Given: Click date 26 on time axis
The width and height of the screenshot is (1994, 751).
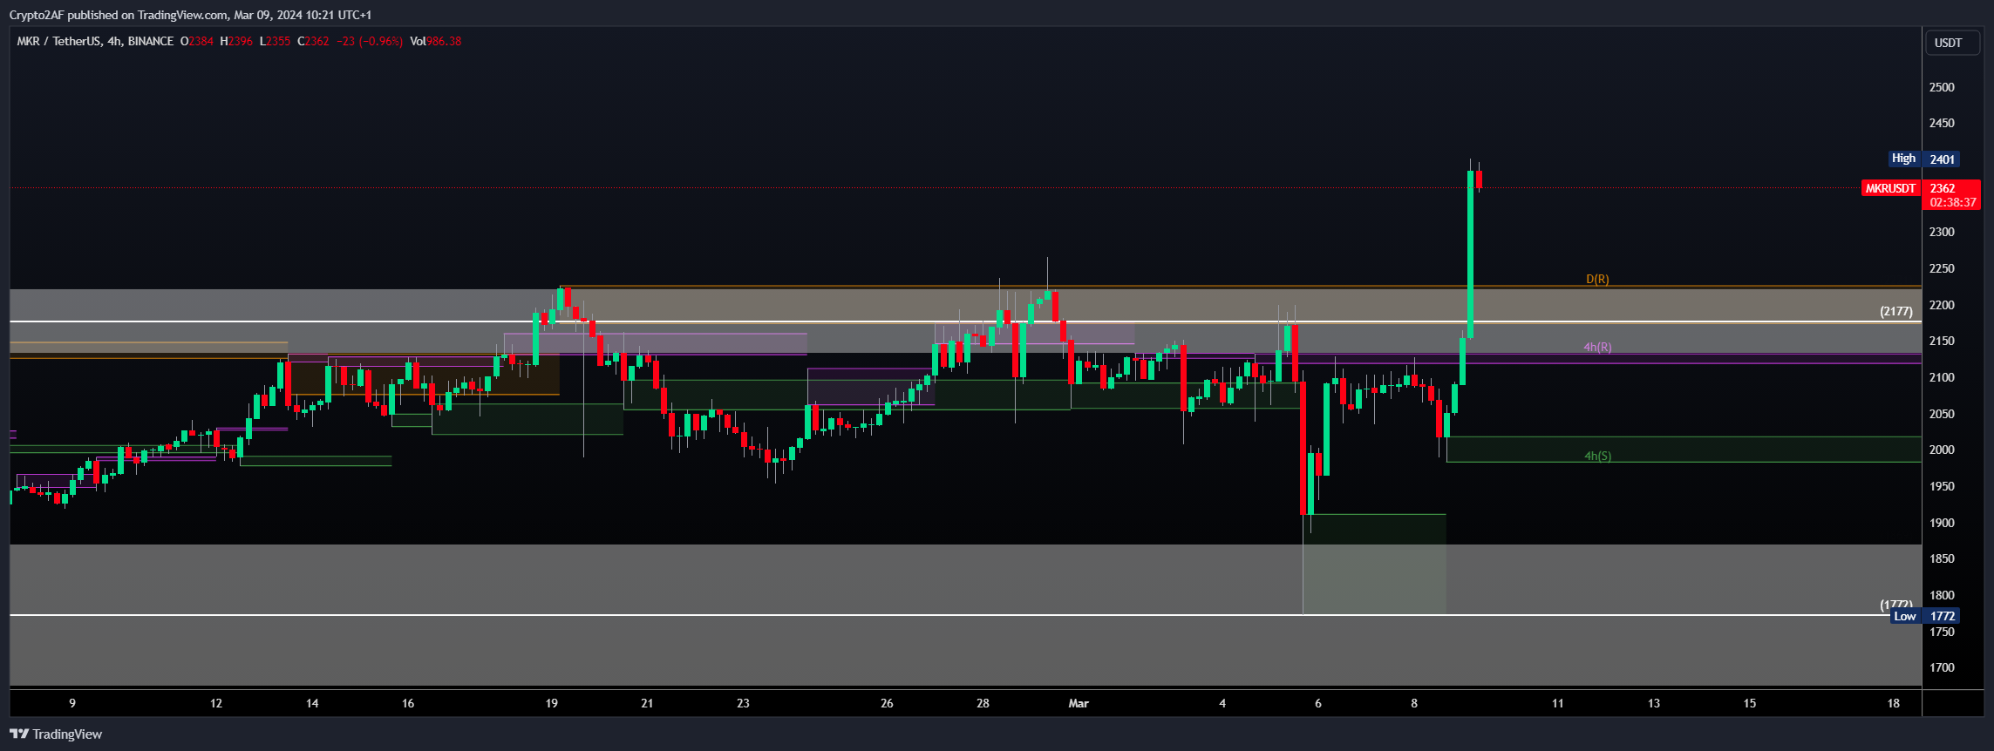Looking at the screenshot, I should [887, 704].
